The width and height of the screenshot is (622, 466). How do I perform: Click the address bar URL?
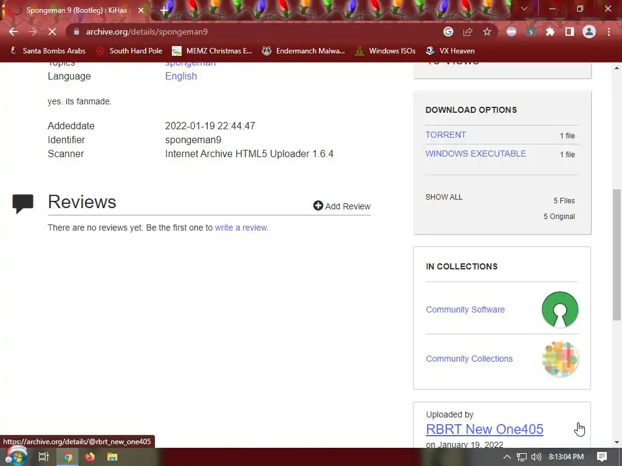(x=147, y=32)
